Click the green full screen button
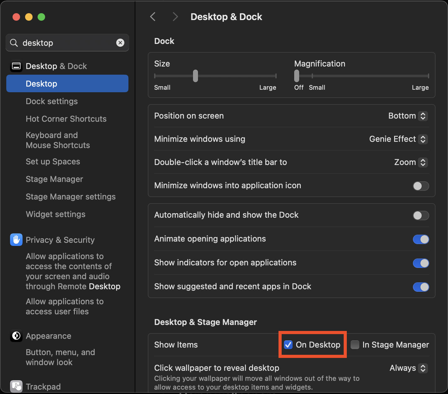This screenshot has height=394, width=448. [x=41, y=17]
